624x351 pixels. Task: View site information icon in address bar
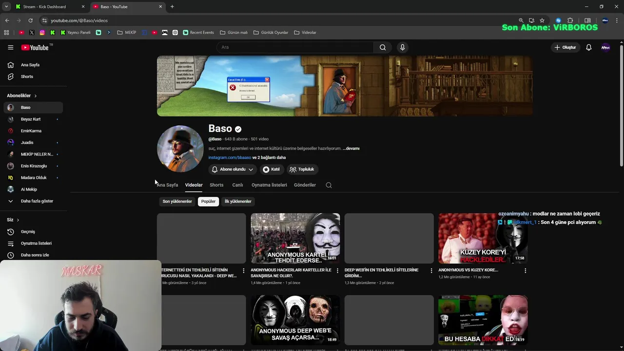tap(44, 20)
